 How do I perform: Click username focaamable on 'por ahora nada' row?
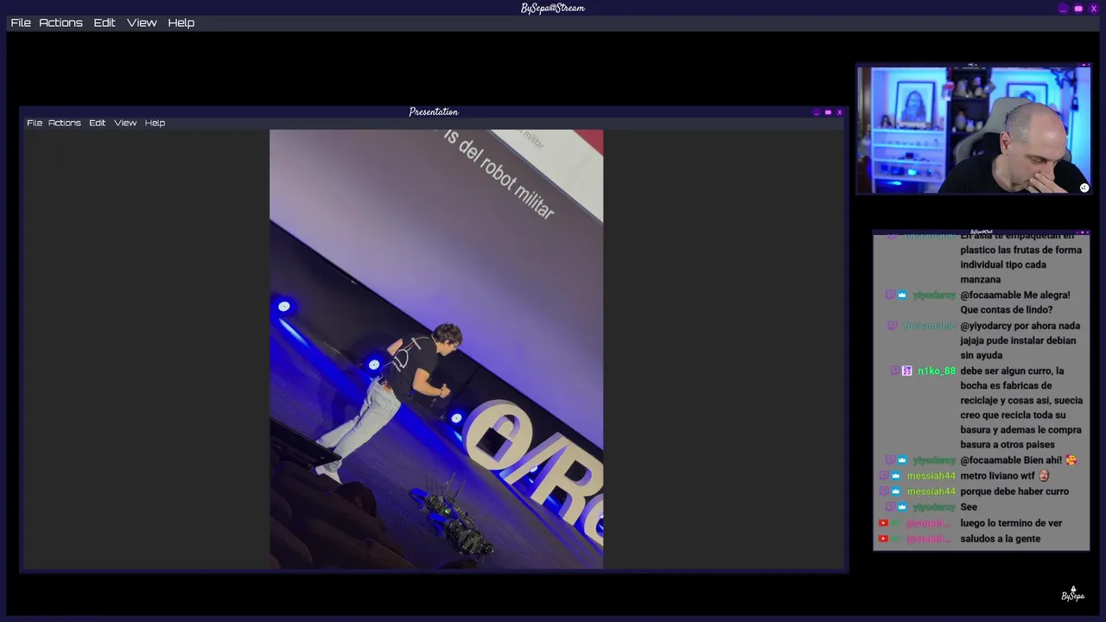(930, 326)
